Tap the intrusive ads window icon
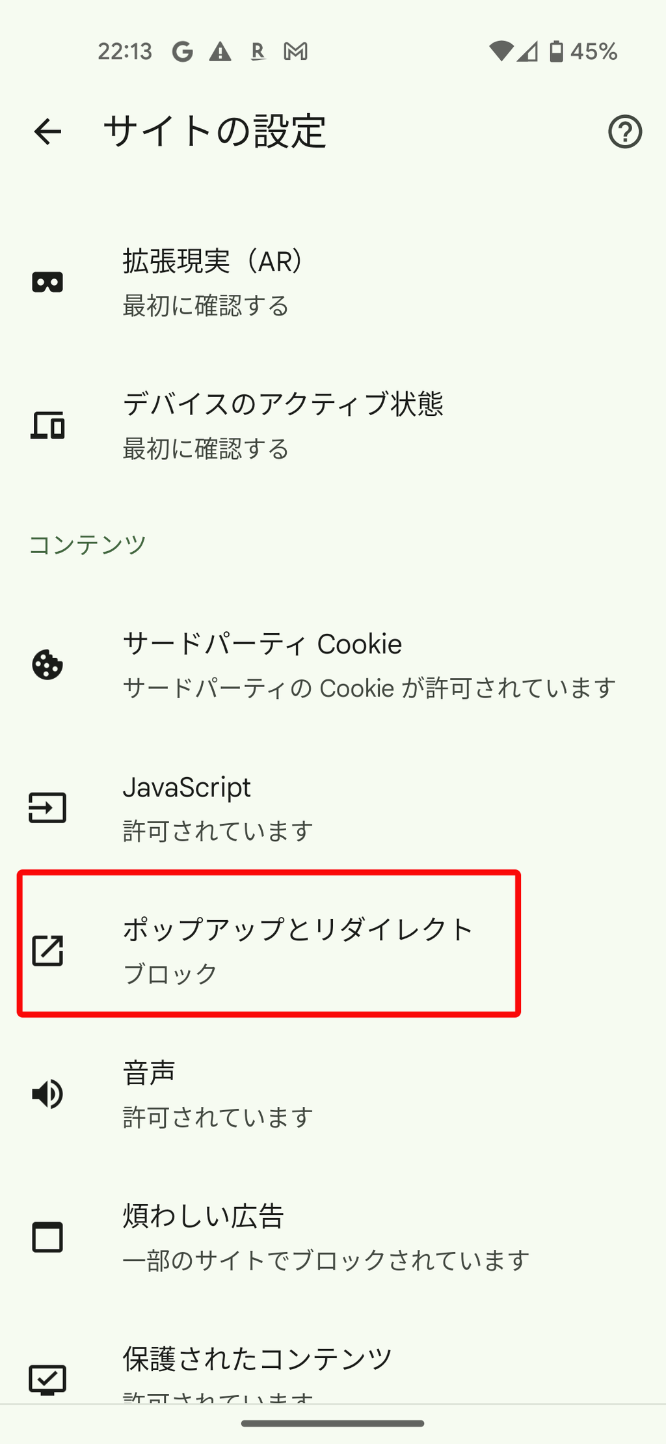666x1444 pixels. tap(47, 1237)
